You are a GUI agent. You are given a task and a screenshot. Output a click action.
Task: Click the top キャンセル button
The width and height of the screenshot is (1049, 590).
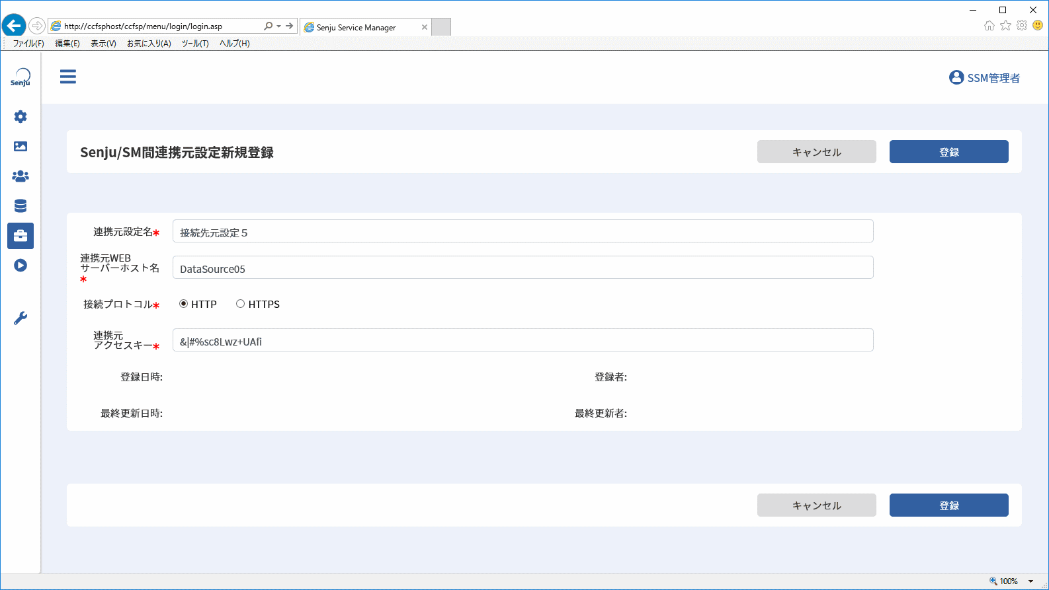click(x=817, y=152)
